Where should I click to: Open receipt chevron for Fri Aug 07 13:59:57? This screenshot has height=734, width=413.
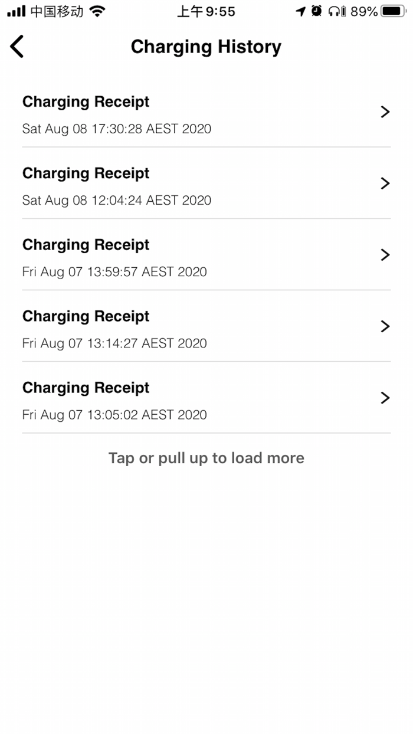pyautogui.click(x=386, y=255)
